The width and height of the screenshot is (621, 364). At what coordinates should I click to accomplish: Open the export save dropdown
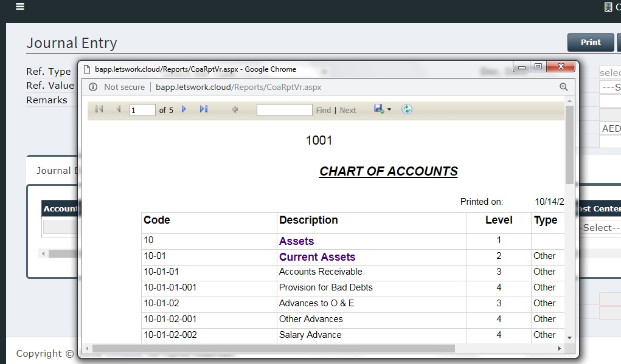pyautogui.click(x=383, y=109)
